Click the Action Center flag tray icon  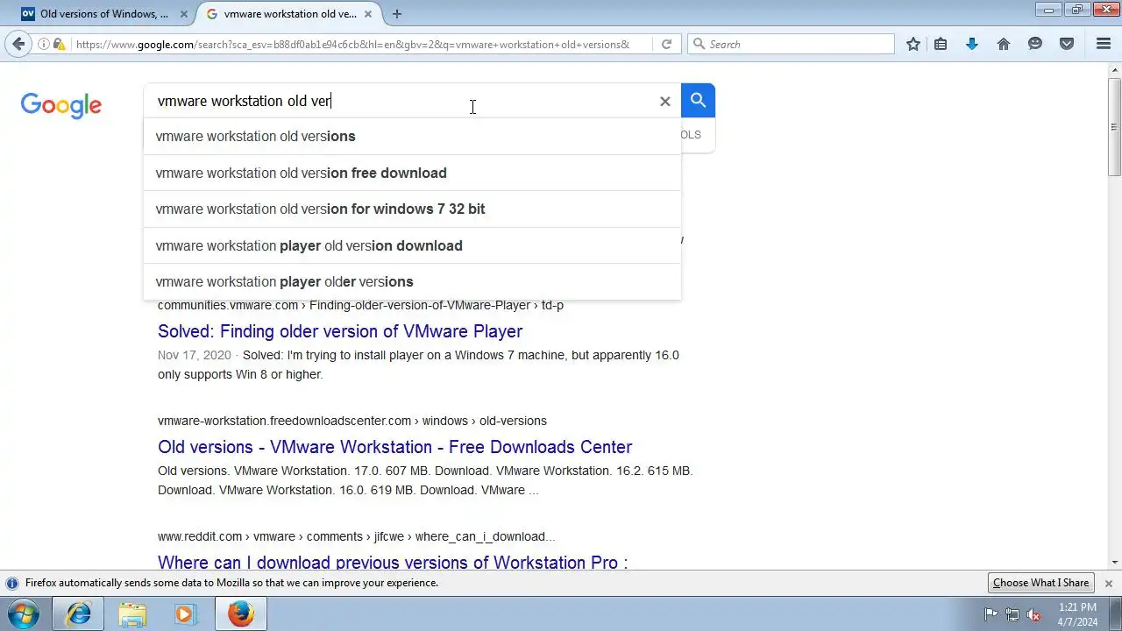[991, 614]
